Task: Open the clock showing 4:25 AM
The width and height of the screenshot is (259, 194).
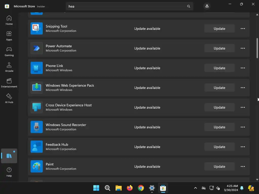Action: tap(231, 188)
